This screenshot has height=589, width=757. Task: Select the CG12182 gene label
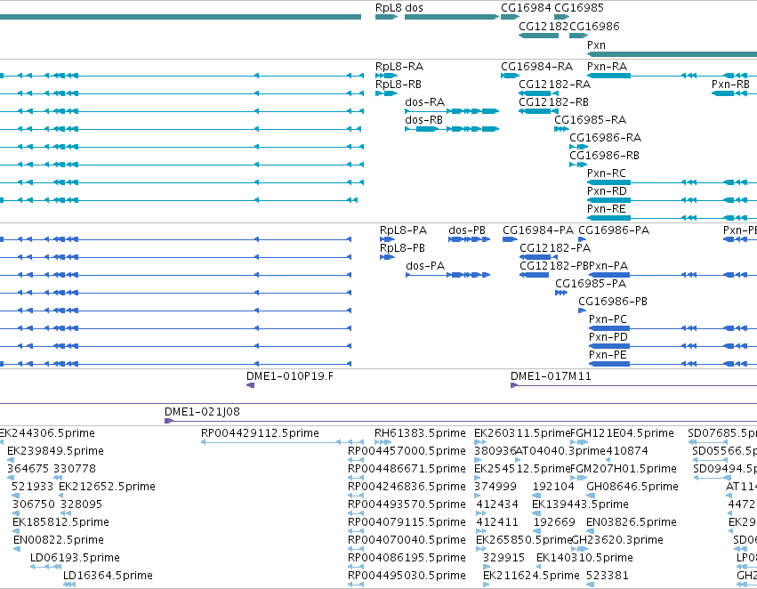(x=544, y=27)
